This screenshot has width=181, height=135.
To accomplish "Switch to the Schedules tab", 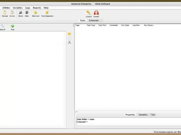I will tap(94, 21).
